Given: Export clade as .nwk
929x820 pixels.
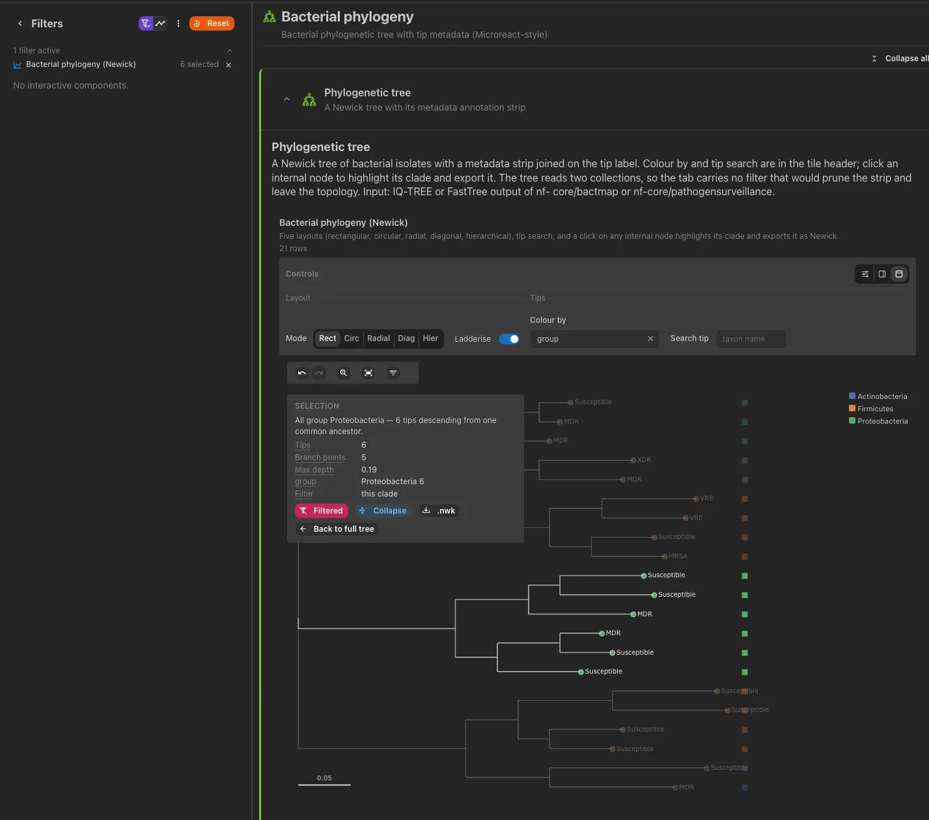Looking at the screenshot, I should [x=439, y=511].
